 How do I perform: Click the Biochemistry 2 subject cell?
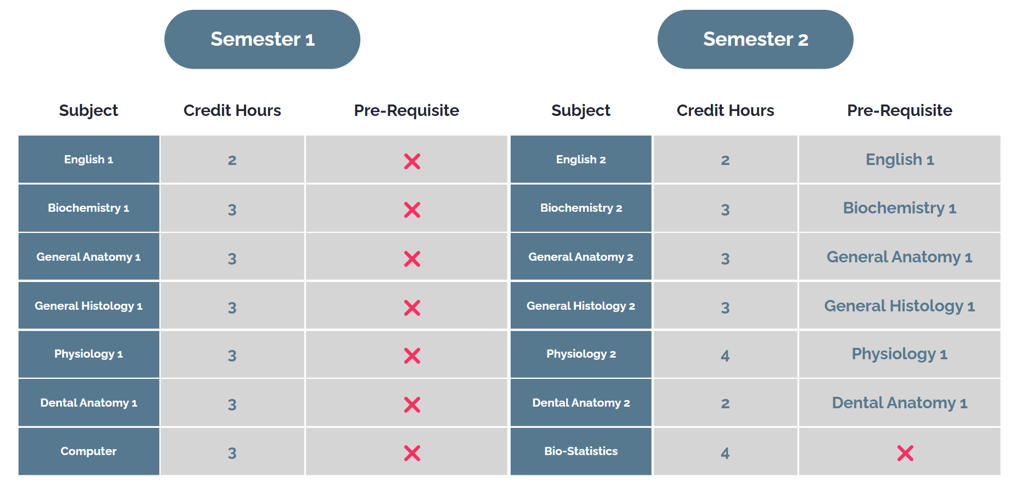pos(581,208)
